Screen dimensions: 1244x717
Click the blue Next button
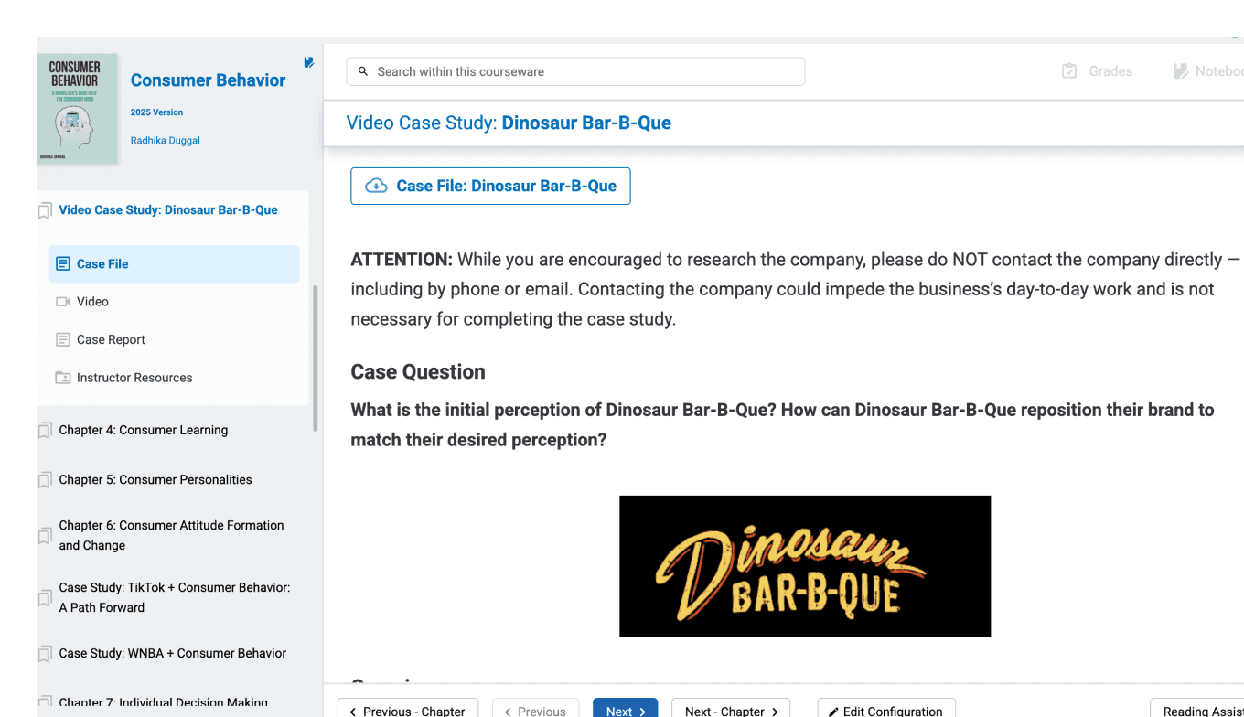click(x=625, y=711)
